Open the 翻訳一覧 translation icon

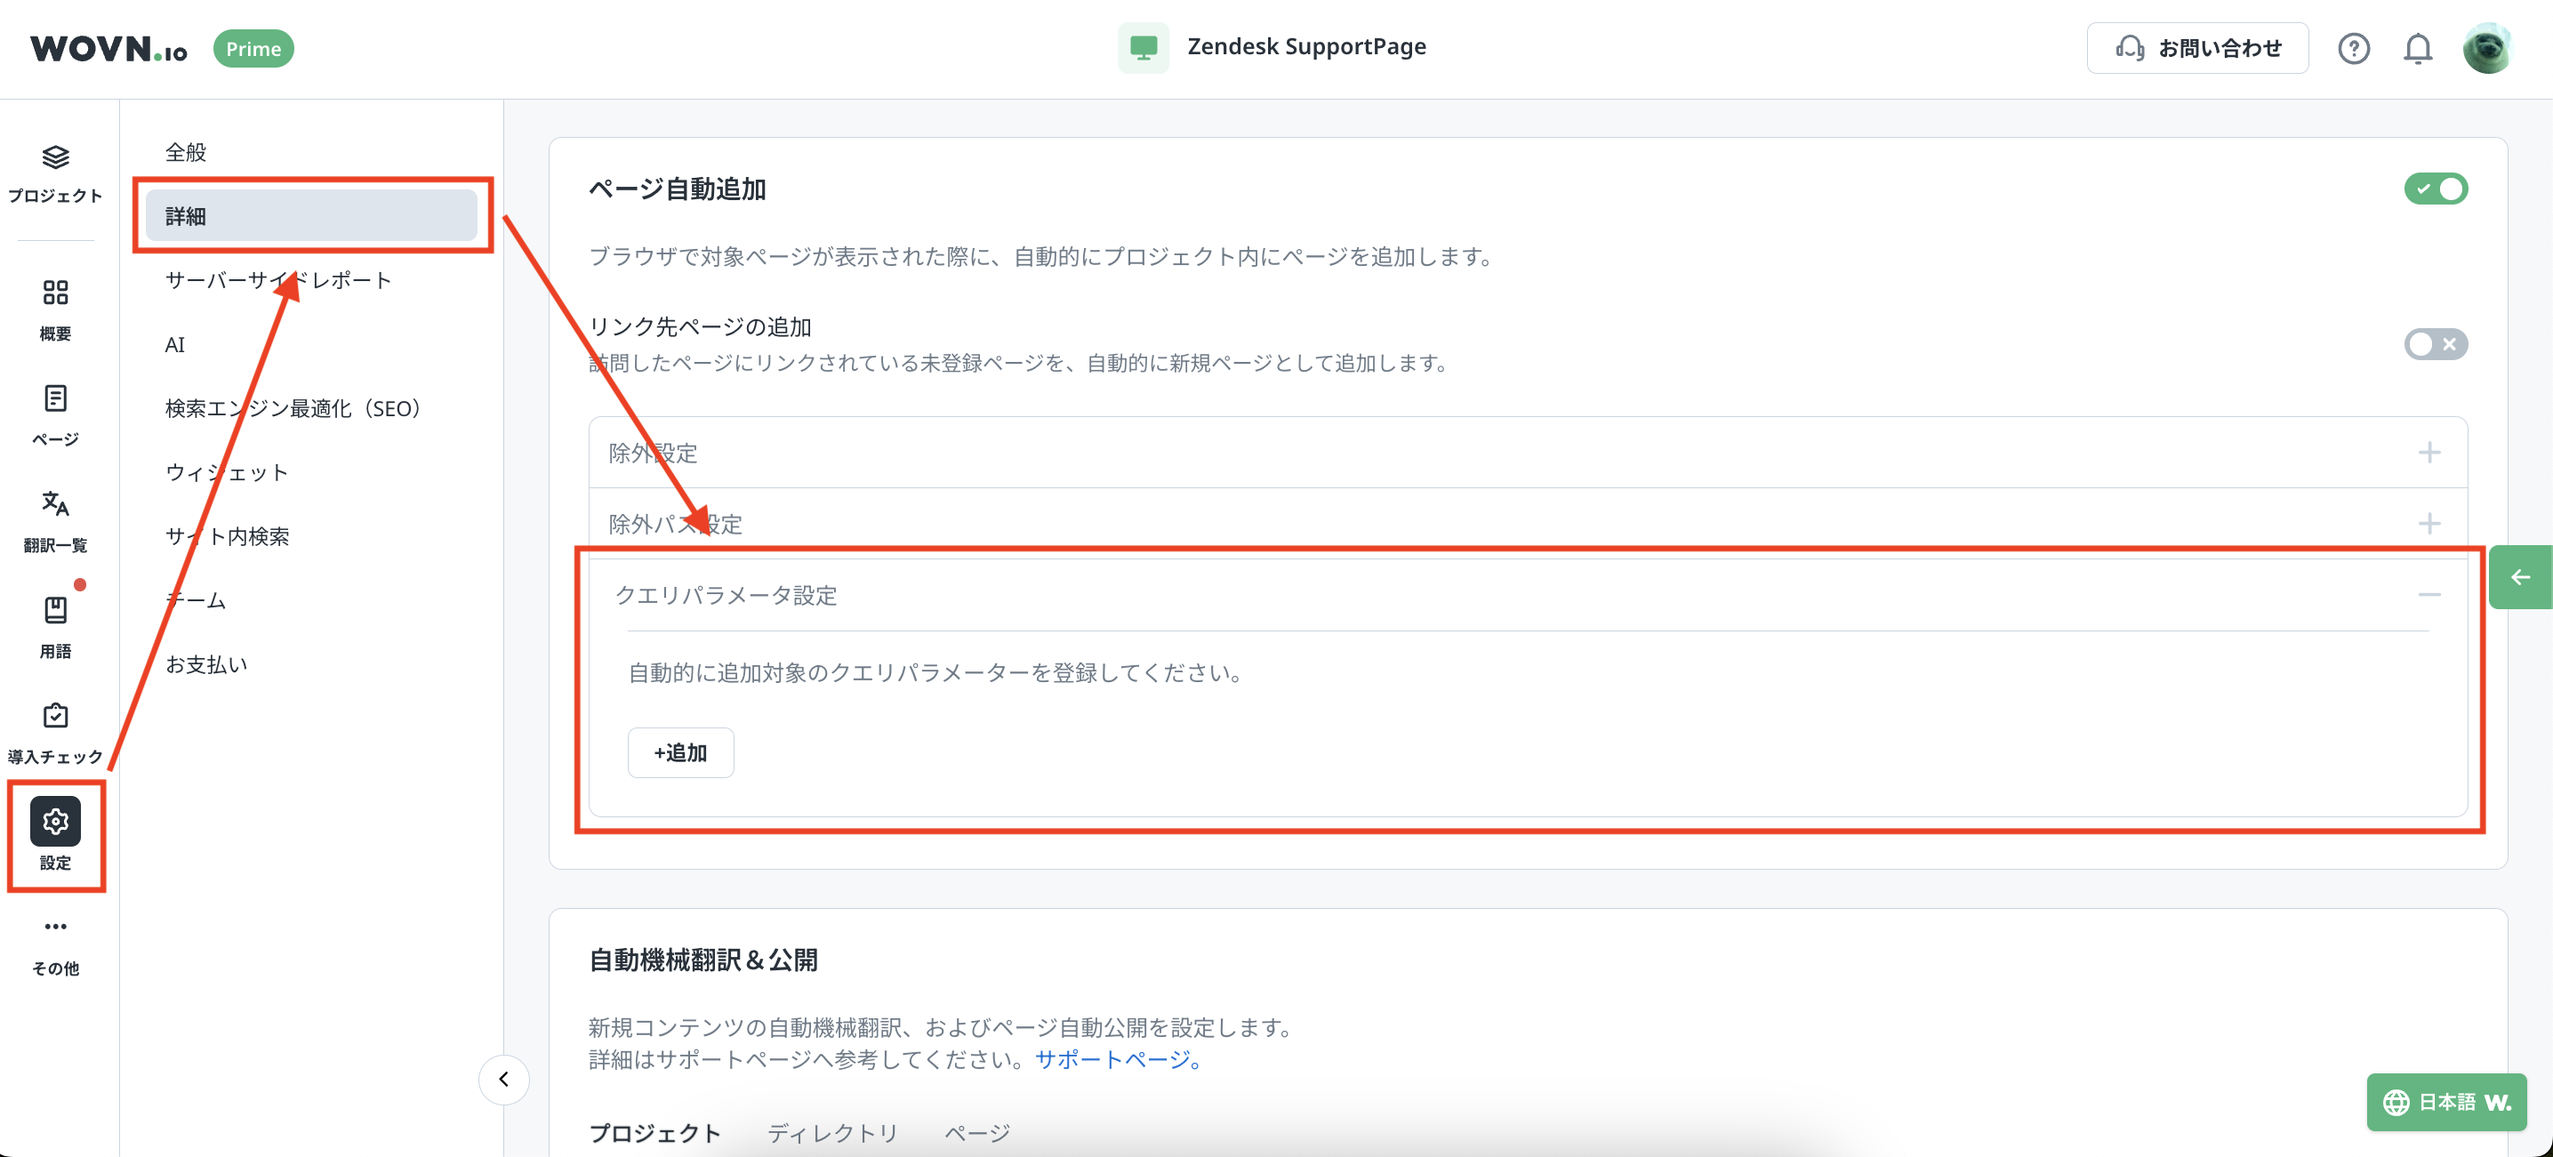[55, 504]
